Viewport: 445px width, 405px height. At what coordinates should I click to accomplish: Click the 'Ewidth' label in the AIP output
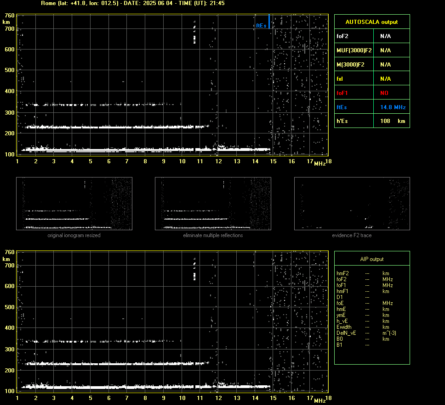[x=344, y=327]
